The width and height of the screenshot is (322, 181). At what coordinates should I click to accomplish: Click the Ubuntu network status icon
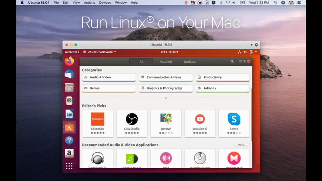coord(239,52)
